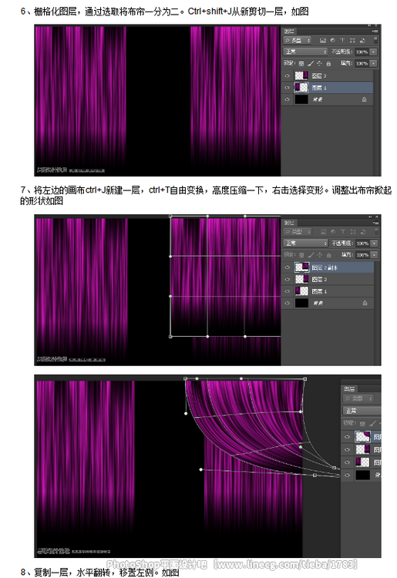Viewport: 397px width, 578px height.
Task: Collapse panel double-arrow icon in step 6 panel
Action: pyautogui.click(x=369, y=25)
